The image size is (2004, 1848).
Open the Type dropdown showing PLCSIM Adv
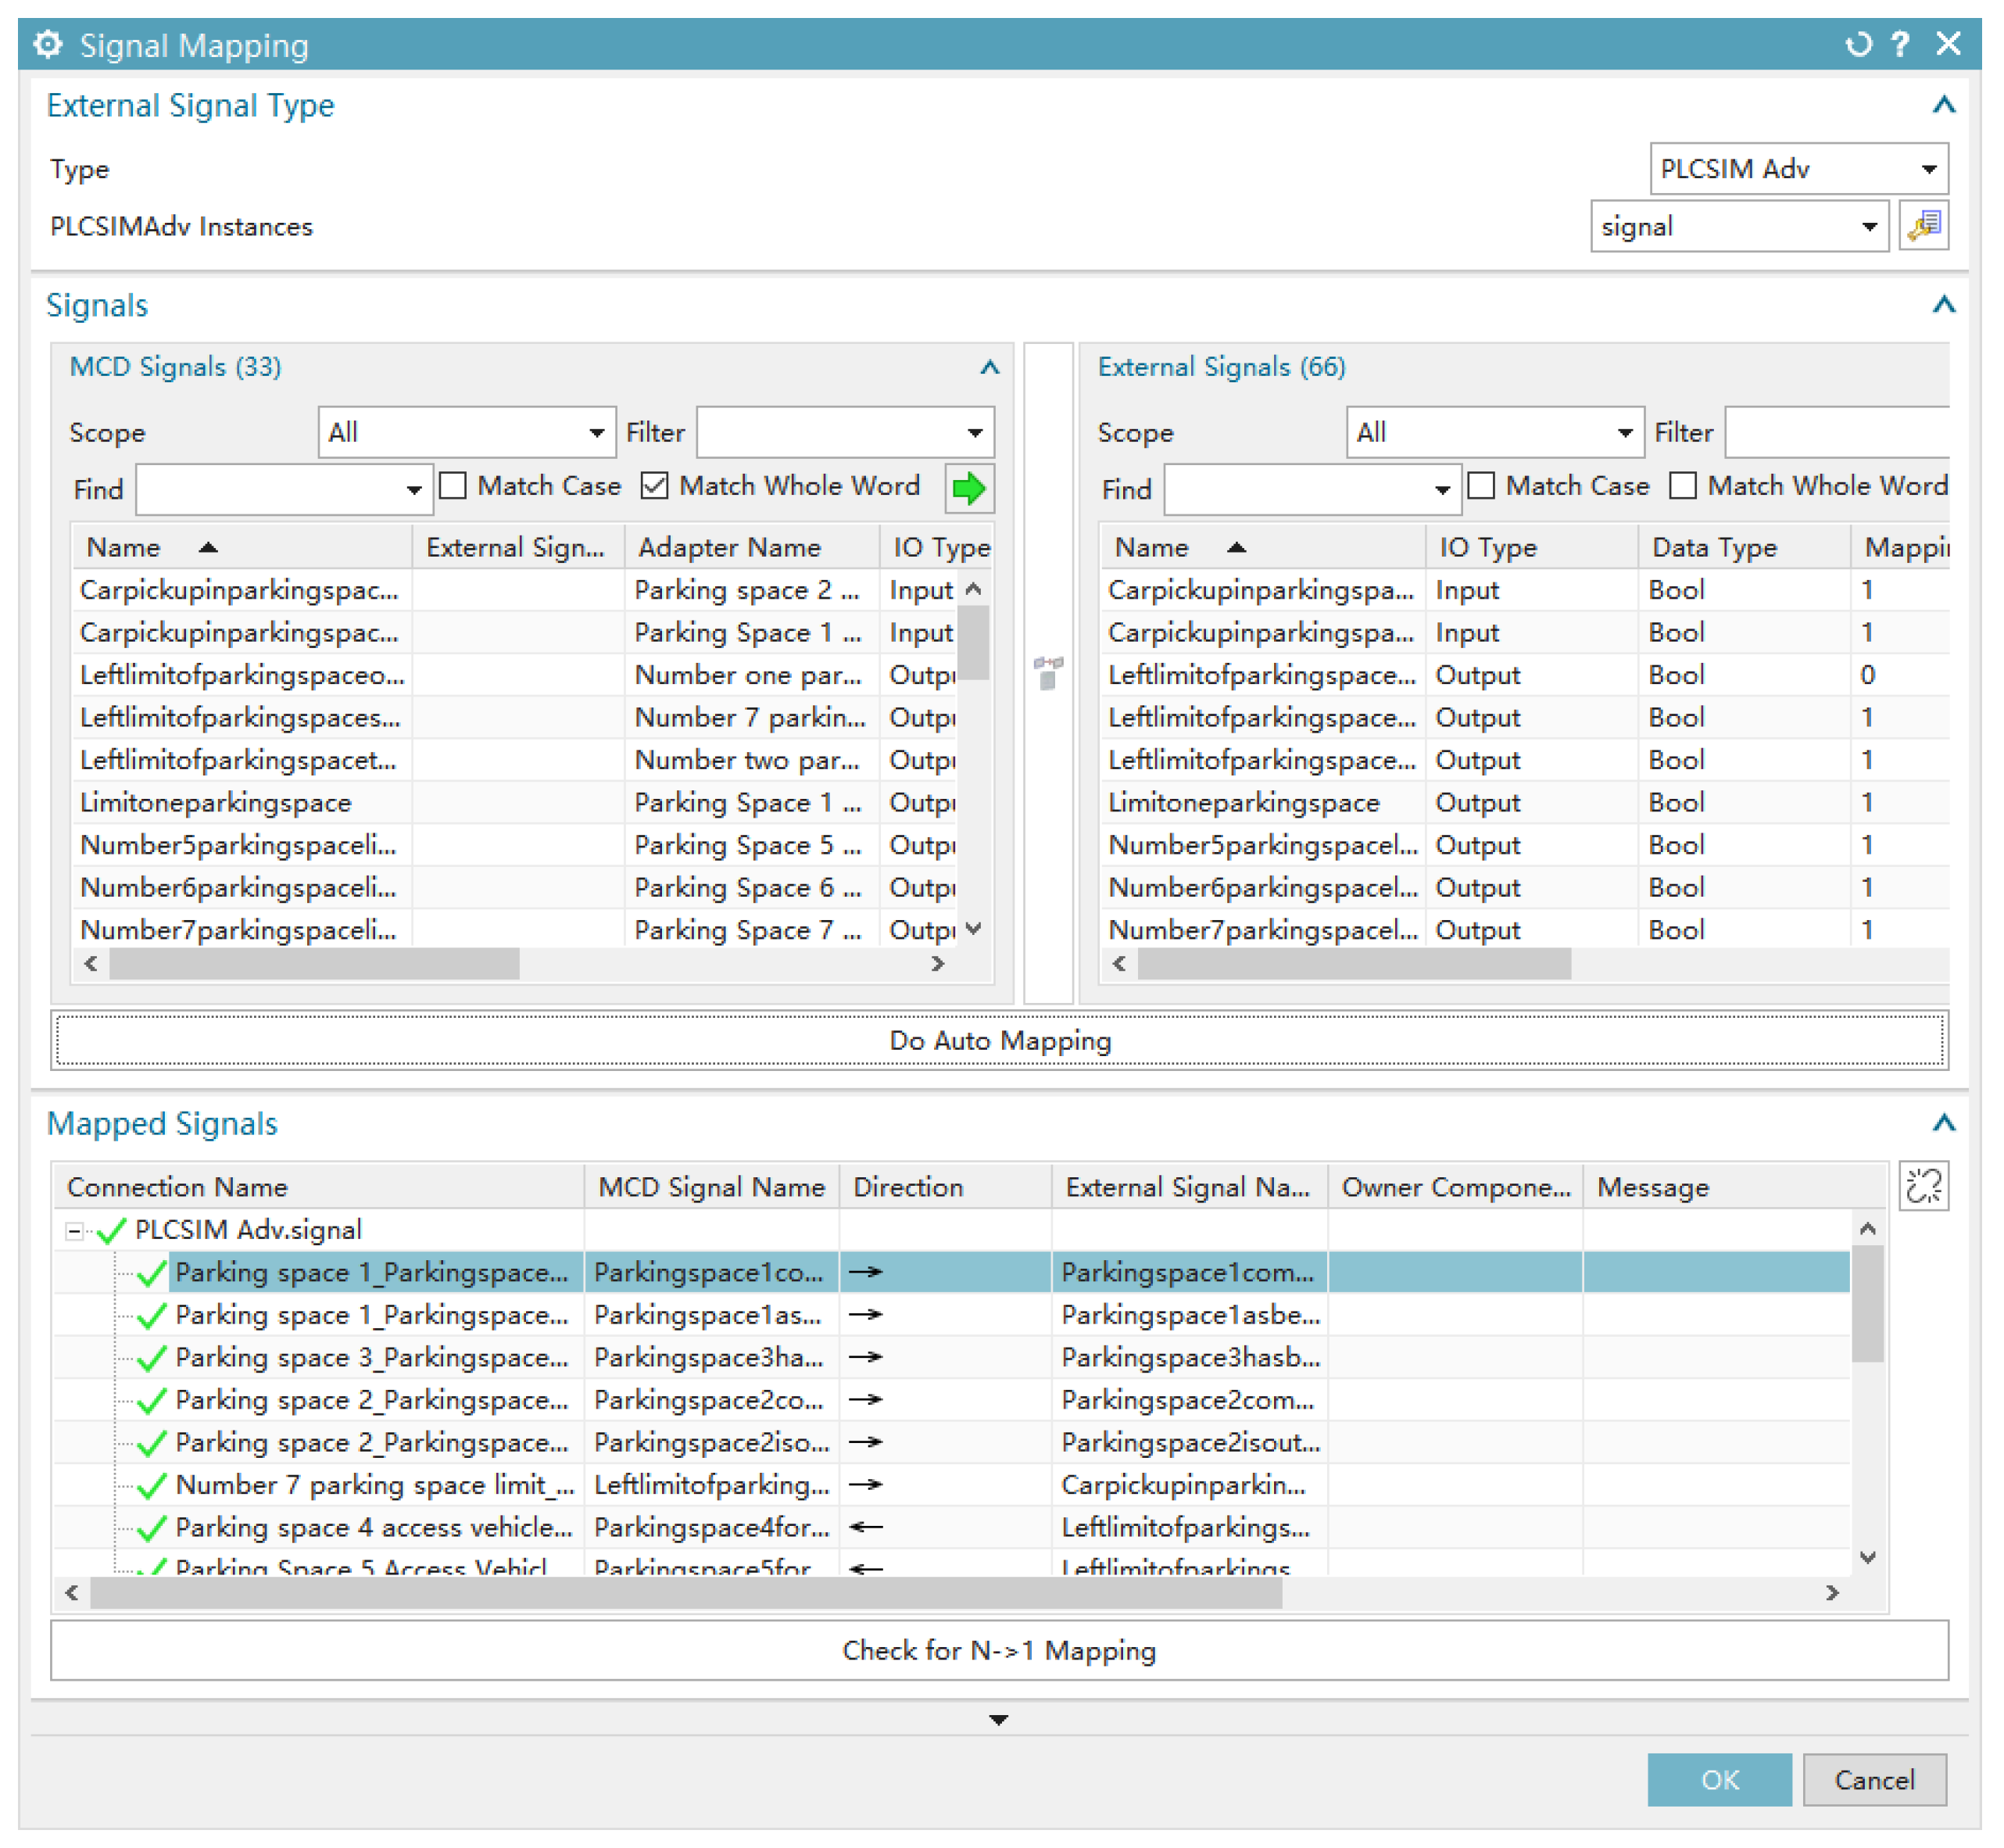[x=1797, y=169]
